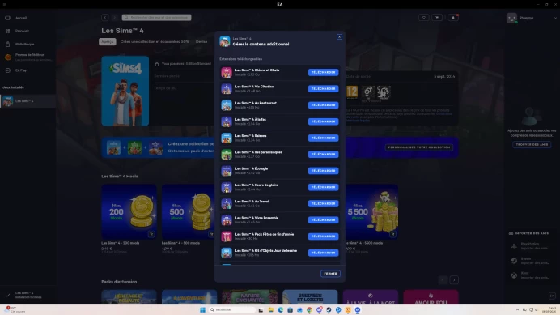Viewport: 560px width, 315px height.
Task: Click Au Restaurant pack icon
Action: pyautogui.click(x=227, y=105)
